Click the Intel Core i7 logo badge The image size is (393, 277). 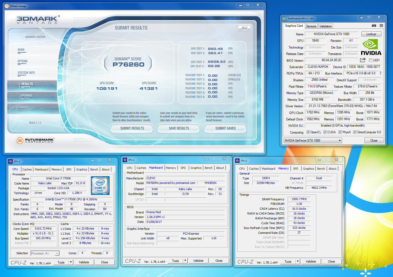click(x=100, y=185)
